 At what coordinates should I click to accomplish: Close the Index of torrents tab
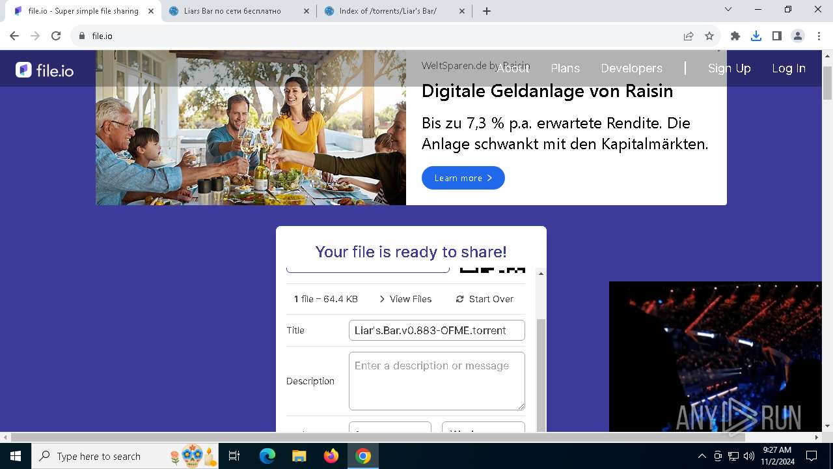pos(463,11)
